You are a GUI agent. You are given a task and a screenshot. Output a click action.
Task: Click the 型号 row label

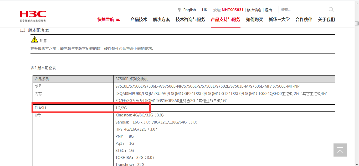38,86
